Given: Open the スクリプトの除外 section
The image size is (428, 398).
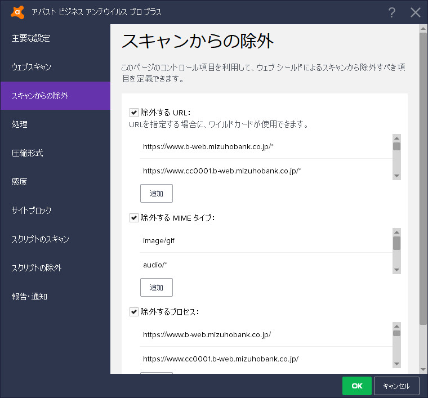Looking at the screenshot, I should (55, 268).
